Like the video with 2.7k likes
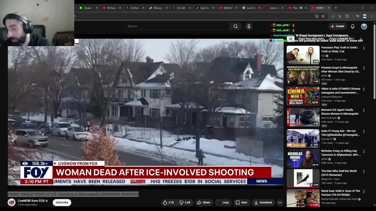 click(168, 203)
